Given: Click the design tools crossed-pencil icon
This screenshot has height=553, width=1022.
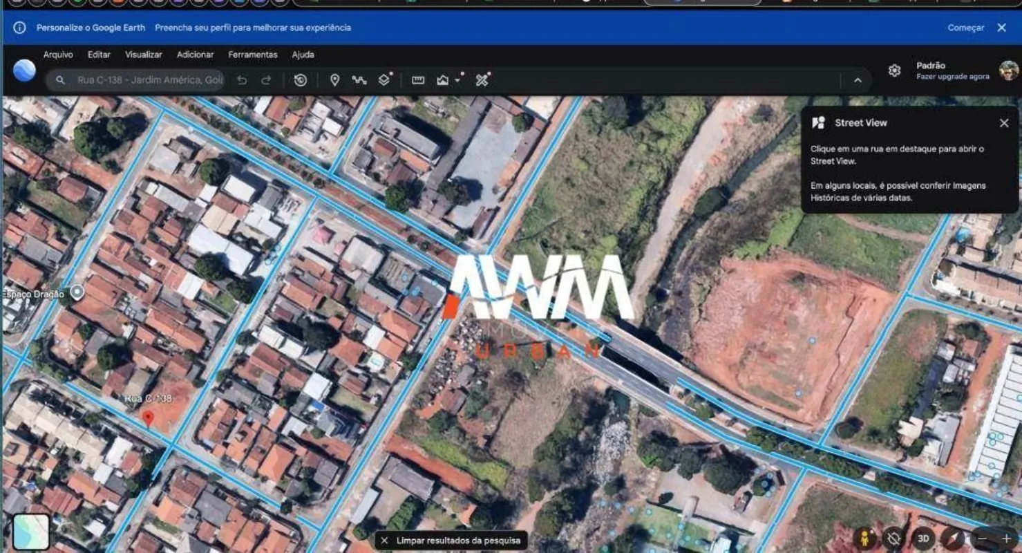Looking at the screenshot, I should click(482, 79).
